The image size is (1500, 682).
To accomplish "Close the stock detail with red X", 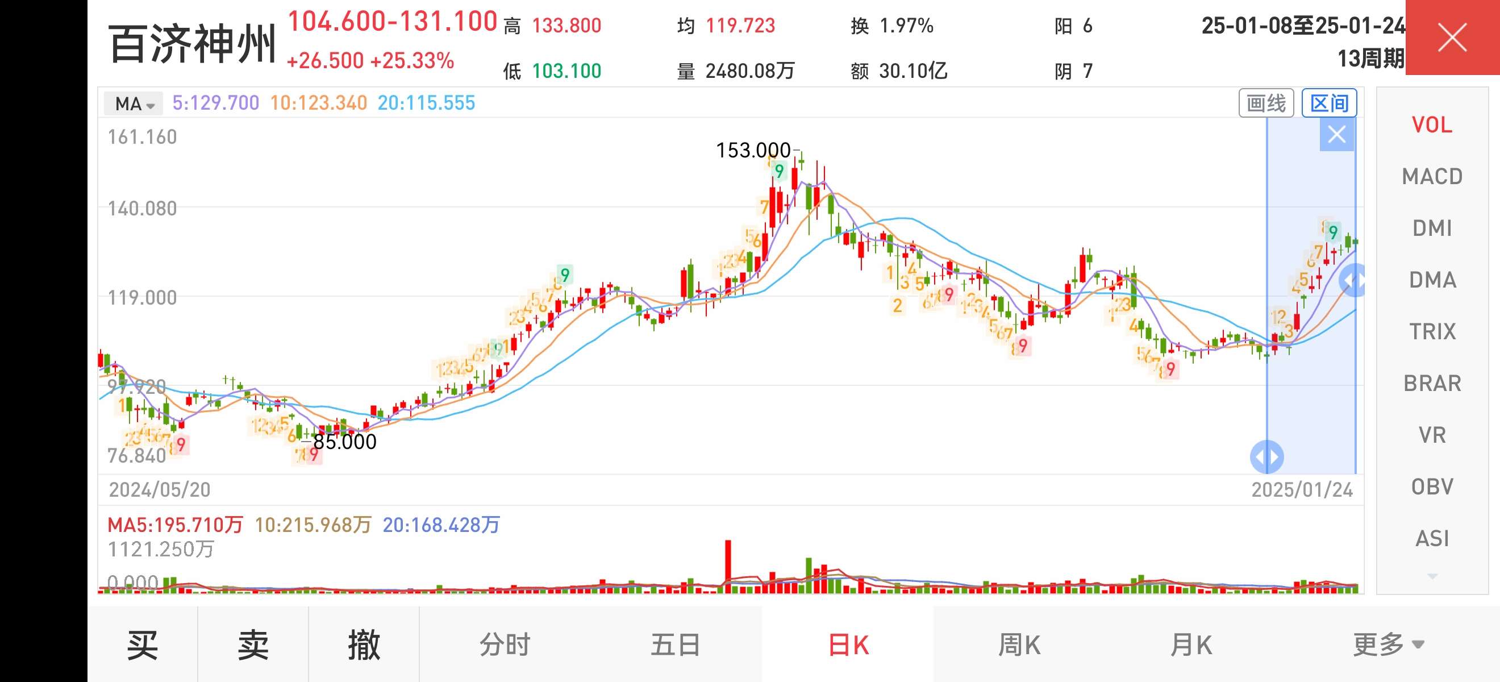I will point(1452,38).
